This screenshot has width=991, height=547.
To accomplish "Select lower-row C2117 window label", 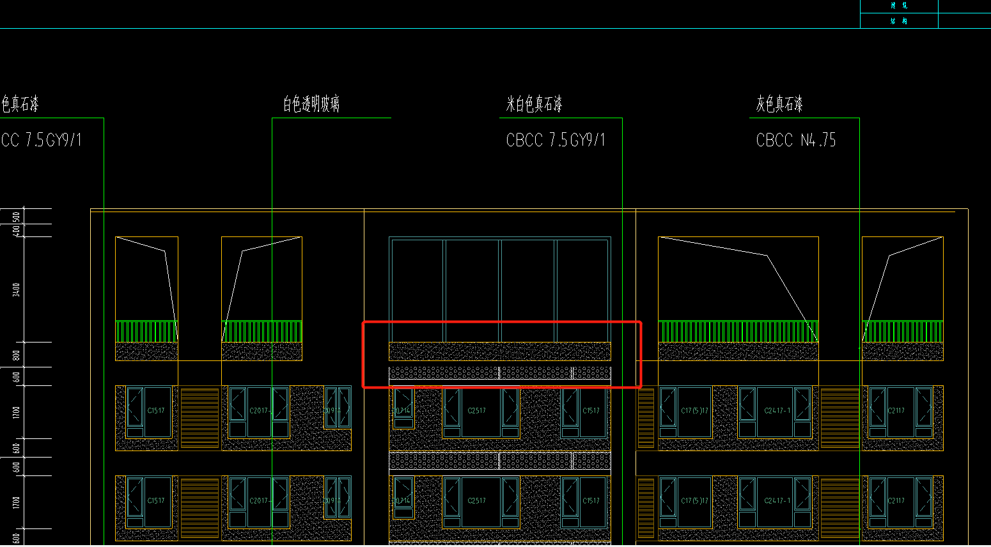I will click(896, 501).
